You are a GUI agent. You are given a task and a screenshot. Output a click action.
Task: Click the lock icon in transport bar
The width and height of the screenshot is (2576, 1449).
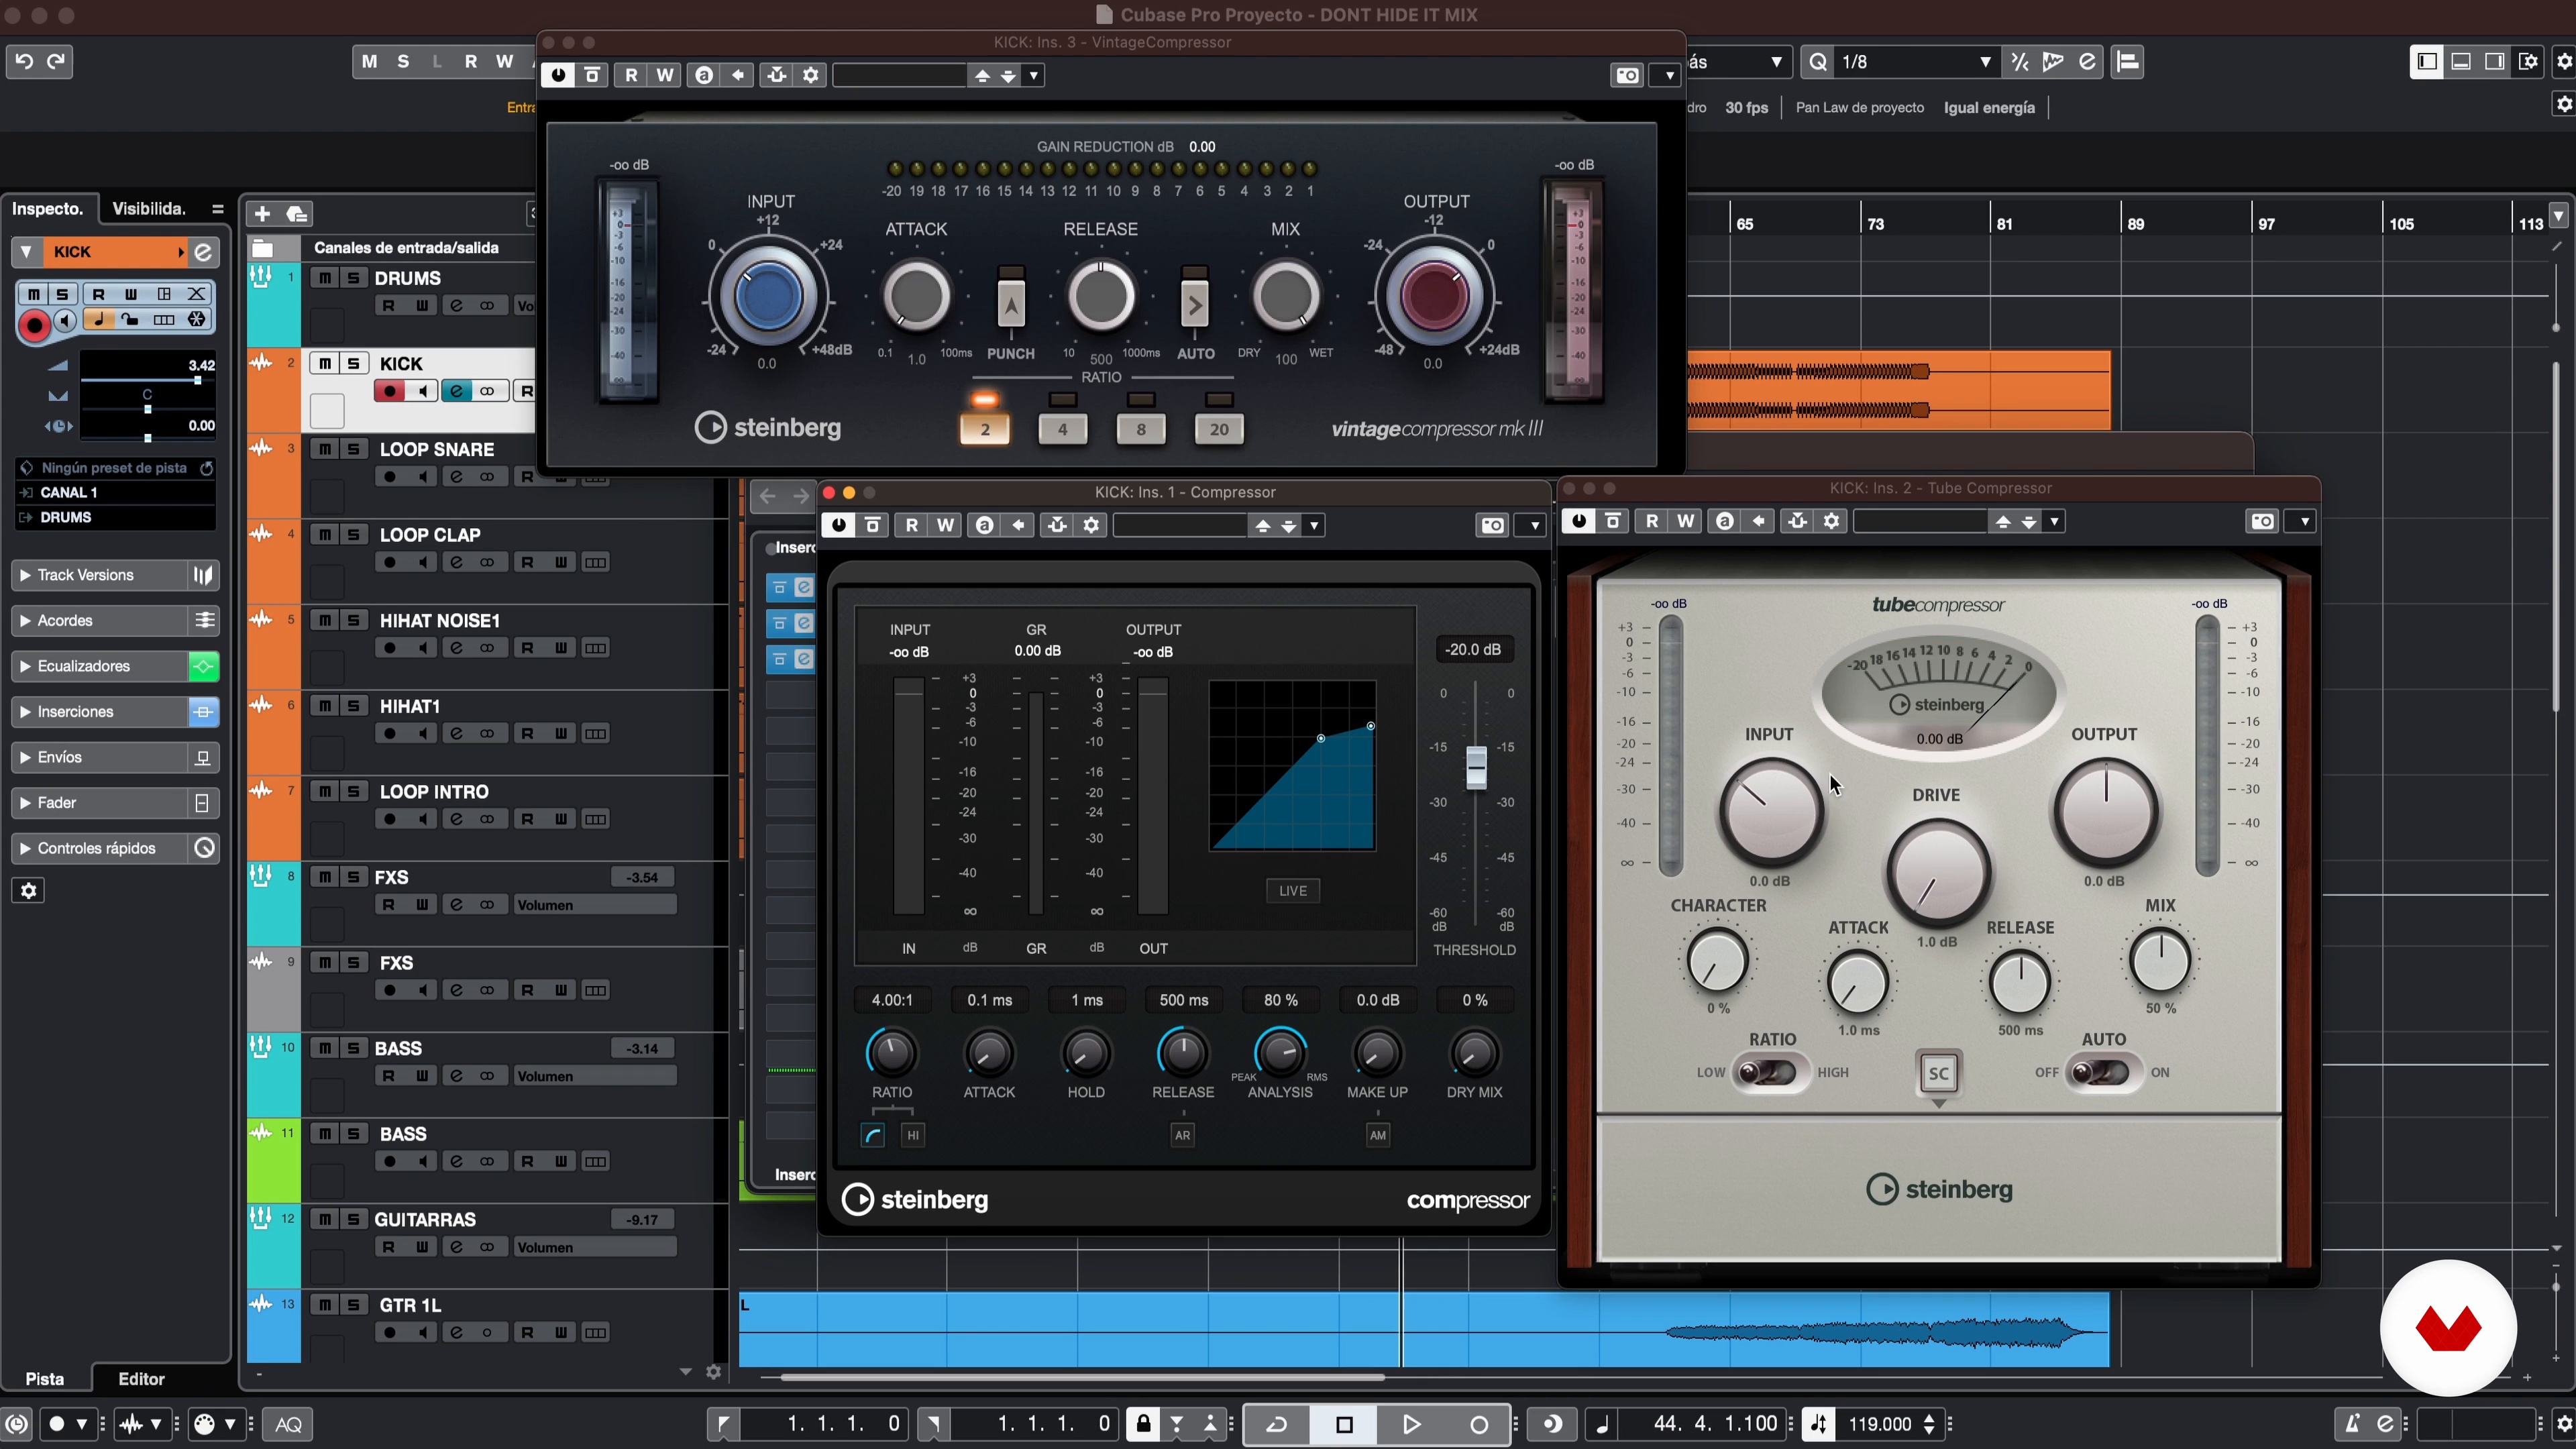pos(1143,1424)
